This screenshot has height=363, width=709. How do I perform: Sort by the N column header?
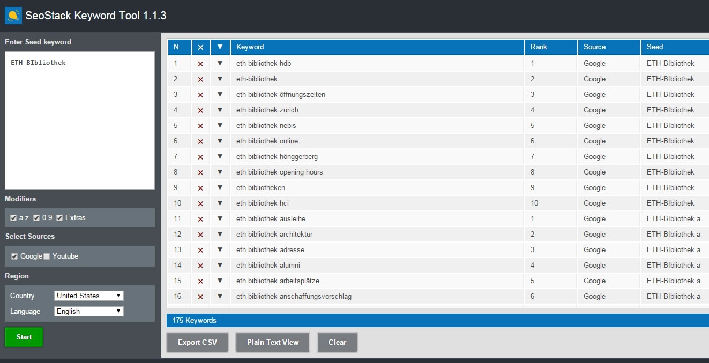pos(180,47)
